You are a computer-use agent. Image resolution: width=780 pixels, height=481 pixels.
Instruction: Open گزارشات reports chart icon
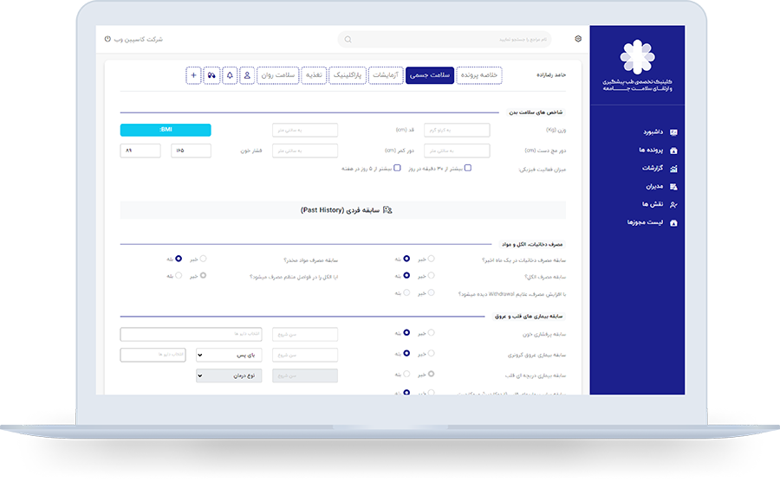673,169
